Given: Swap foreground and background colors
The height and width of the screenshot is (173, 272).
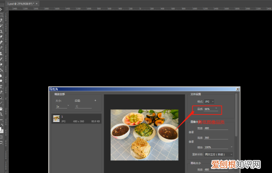Looking at the screenshot, I should (x=2, y=125).
